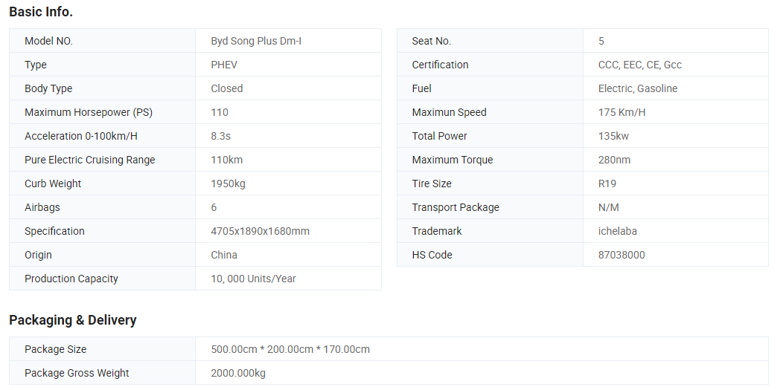The width and height of the screenshot is (783, 390).
Task: Click the Maximum Horsepower (PS) label
Action: click(88, 112)
